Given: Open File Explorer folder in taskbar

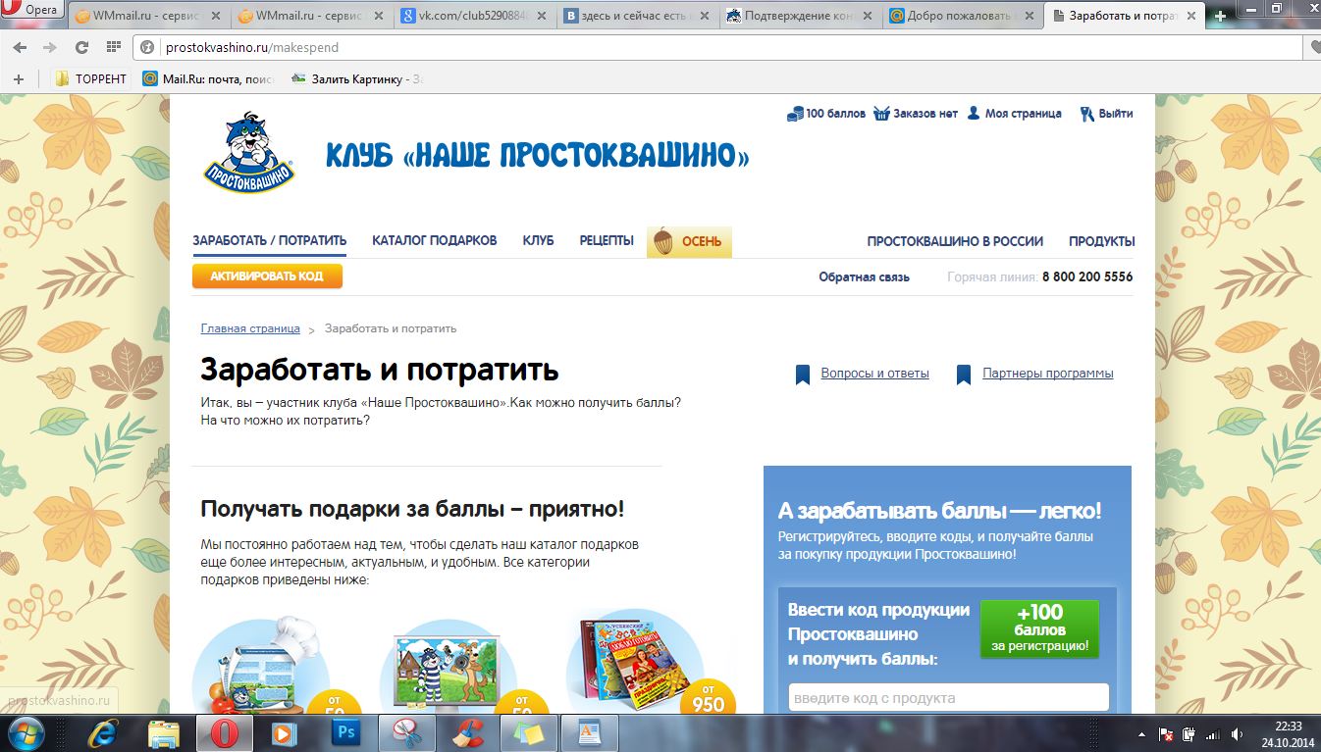Looking at the screenshot, I should click(163, 732).
